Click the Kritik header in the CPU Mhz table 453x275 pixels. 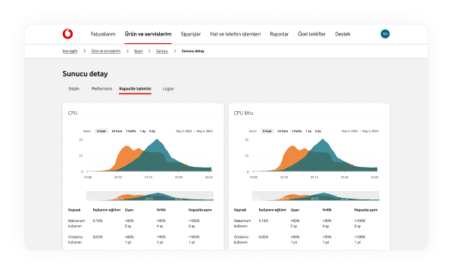pos(326,210)
